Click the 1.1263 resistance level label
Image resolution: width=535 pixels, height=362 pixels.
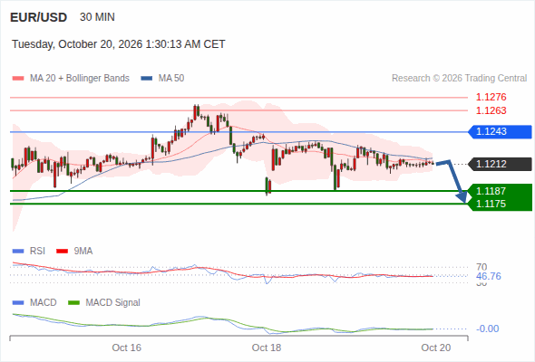[x=491, y=110]
